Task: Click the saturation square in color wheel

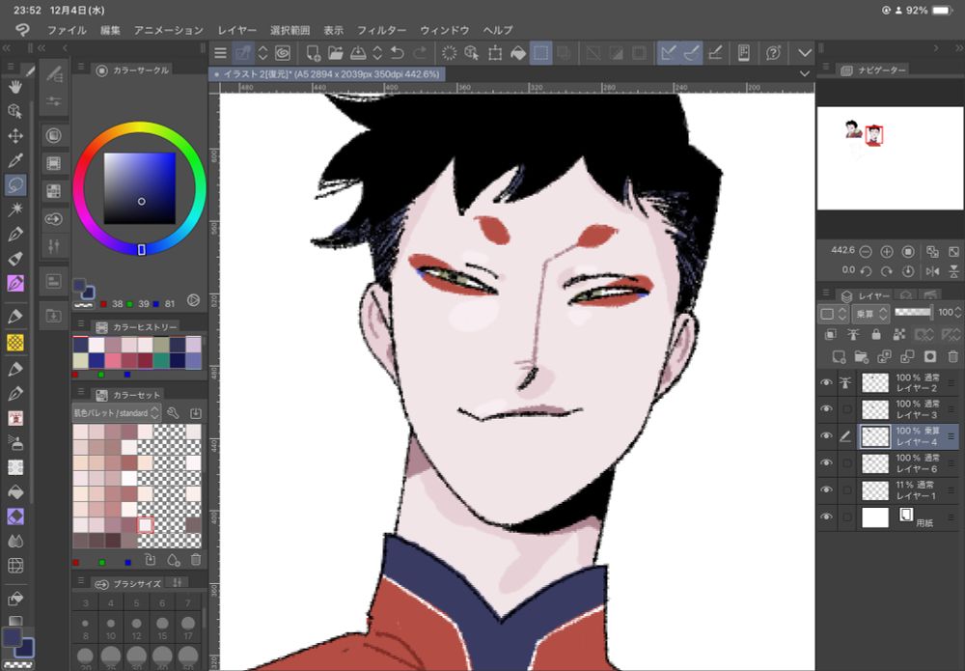Action: pos(140,187)
